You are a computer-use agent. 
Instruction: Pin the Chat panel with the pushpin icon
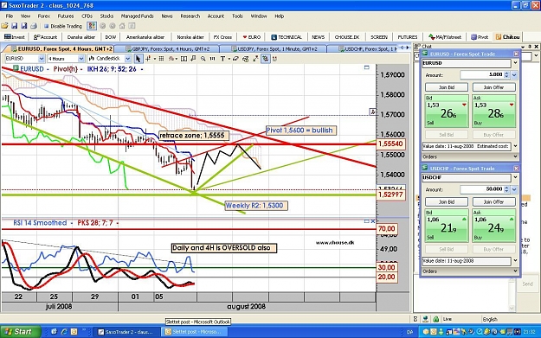point(530,46)
